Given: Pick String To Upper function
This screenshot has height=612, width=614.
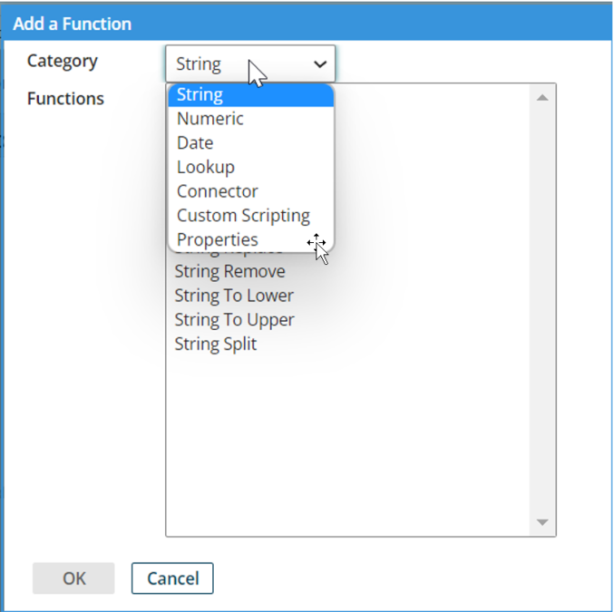Looking at the screenshot, I should click(x=234, y=320).
